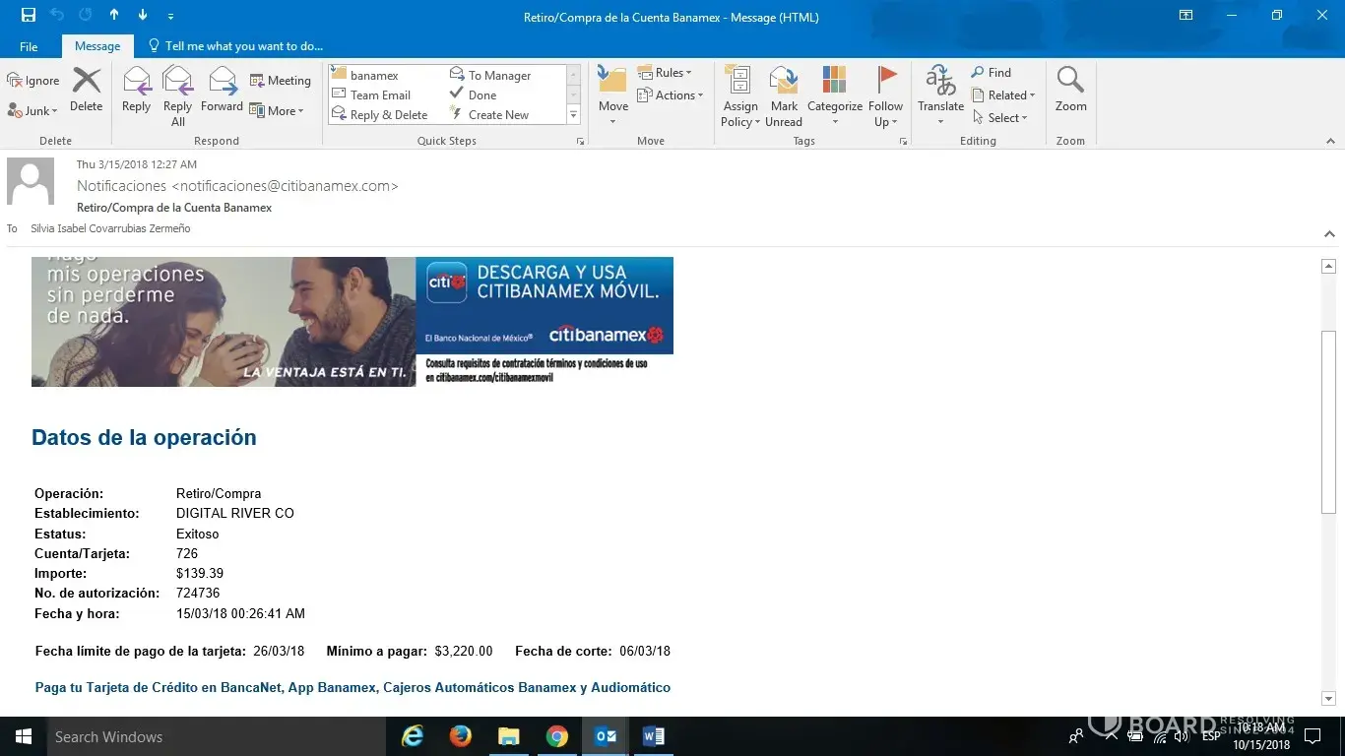Select the Message ribbon tab
The image size is (1345, 756).
pyautogui.click(x=97, y=46)
